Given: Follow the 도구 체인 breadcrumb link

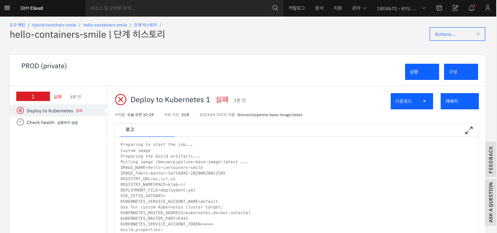Looking at the screenshot, I should click(17, 25).
